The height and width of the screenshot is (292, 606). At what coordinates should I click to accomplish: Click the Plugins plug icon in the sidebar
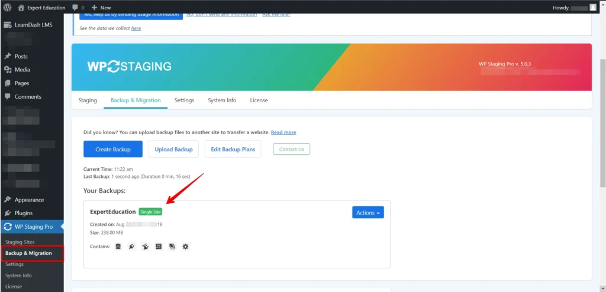pyautogui.click(x=7, y=213)
